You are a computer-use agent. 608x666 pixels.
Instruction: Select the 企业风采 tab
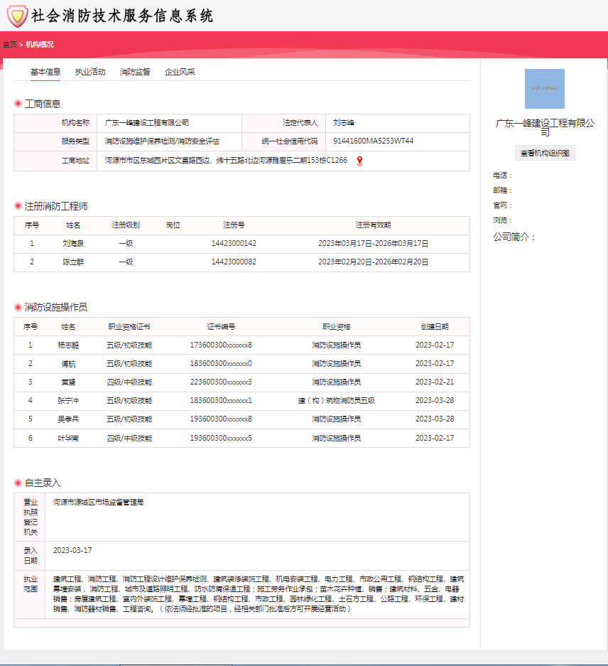coord(180,71)
